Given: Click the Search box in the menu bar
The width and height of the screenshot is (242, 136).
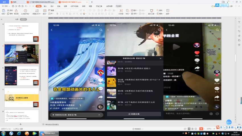Looking at the screenshot, I should pos(119,6).
